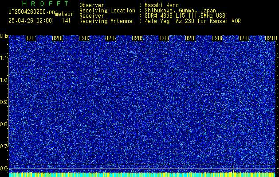This screenshot has height=177, width=279.
Task: Click the date stamp 25.04.26 02:00
Action: [30, 21]
